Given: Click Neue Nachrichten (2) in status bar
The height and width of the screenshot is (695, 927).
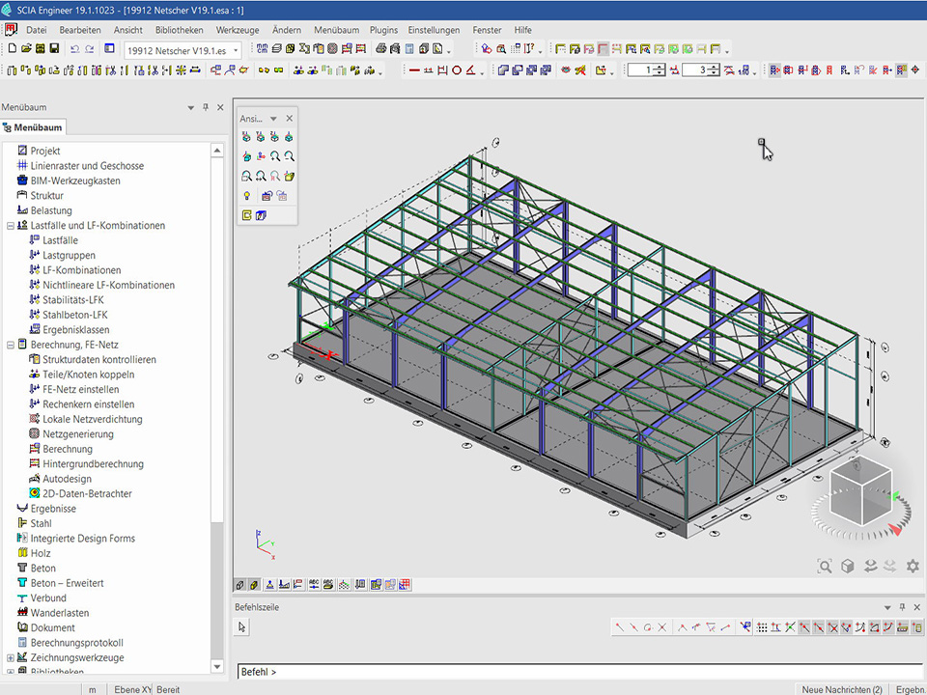Looking at the screenshot, I should (x=842, y=689).
